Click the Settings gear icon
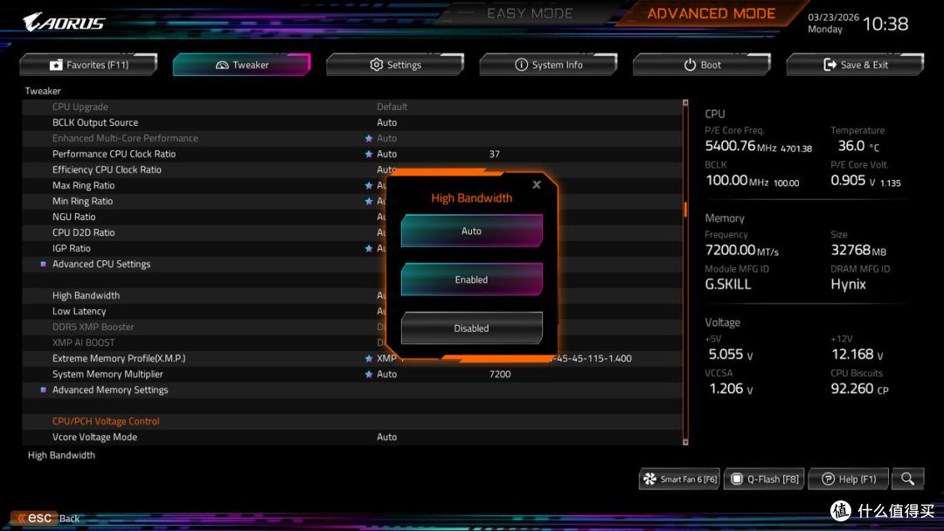 (376, 65)
